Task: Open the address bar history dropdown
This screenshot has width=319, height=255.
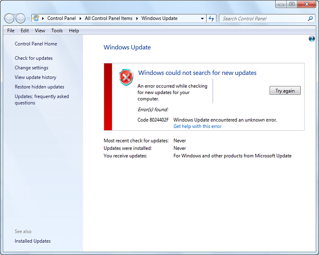Action: 202,19
